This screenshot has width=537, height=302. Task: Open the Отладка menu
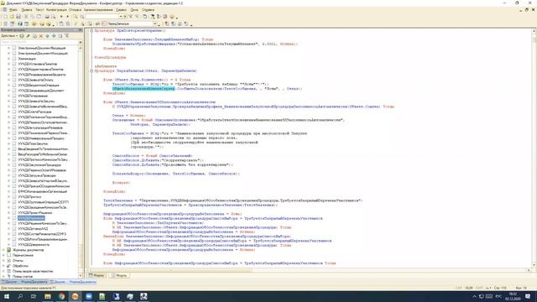[x=76, y=10]
